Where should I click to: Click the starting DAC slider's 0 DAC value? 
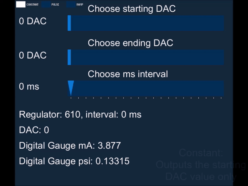(x=33, y=21)
